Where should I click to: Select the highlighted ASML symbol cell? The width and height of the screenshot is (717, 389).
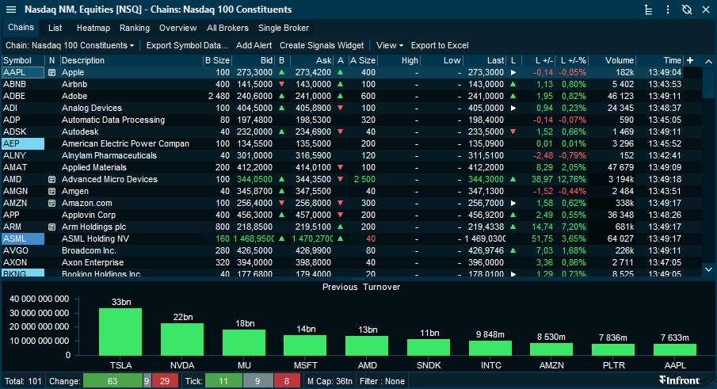(x=23, y=238)
